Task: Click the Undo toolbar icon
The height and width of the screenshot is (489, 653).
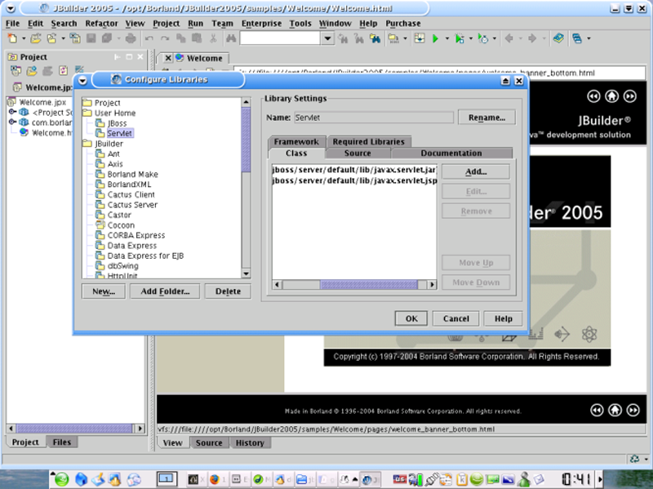Action: click(x=149, y=38)
